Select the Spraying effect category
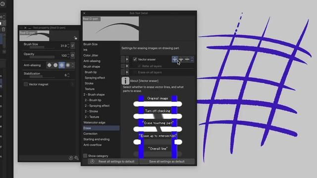 tap(95, 78)
